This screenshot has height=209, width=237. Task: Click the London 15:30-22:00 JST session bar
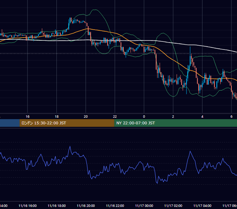67,123
